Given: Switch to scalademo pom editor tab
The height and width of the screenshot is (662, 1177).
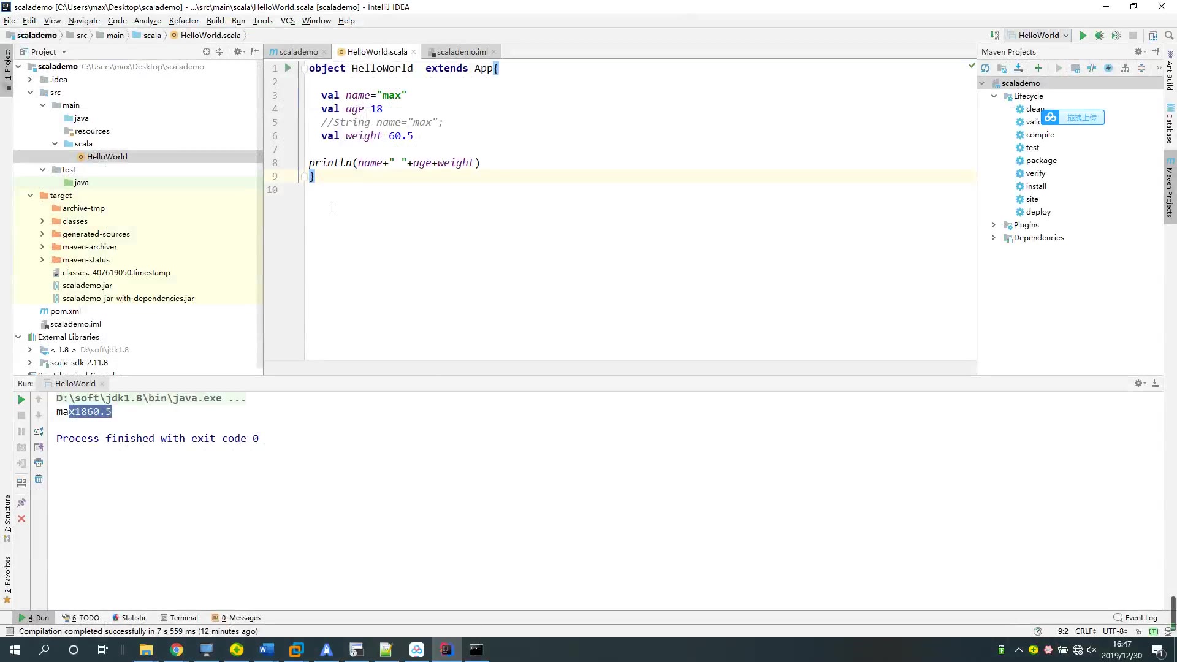Looking at the screenshot, I should tap(298, 52).
